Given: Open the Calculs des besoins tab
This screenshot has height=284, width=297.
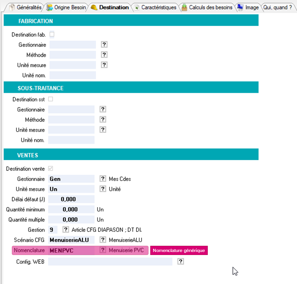Looking at the screenshot, I should click(x=207, y=7).
